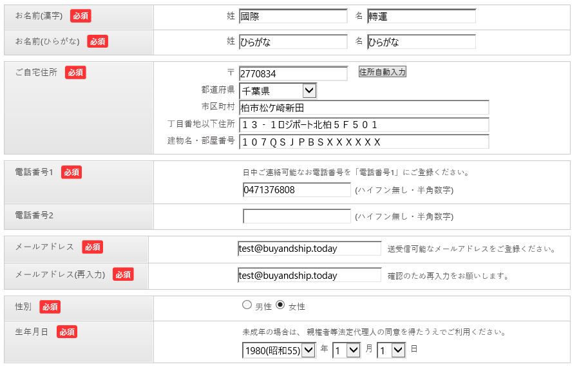Screen dimensions: 579x369
Task: Focus the メールアドレス email field
Action: [x=309, y=249]
